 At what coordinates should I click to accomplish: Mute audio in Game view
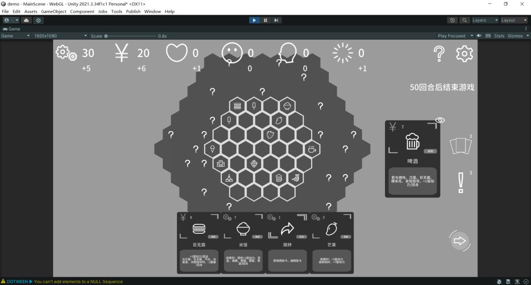tap(479, 35)
